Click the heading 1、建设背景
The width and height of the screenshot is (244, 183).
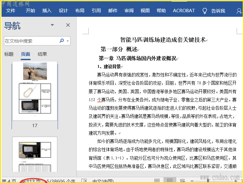(x=109, y=66)
